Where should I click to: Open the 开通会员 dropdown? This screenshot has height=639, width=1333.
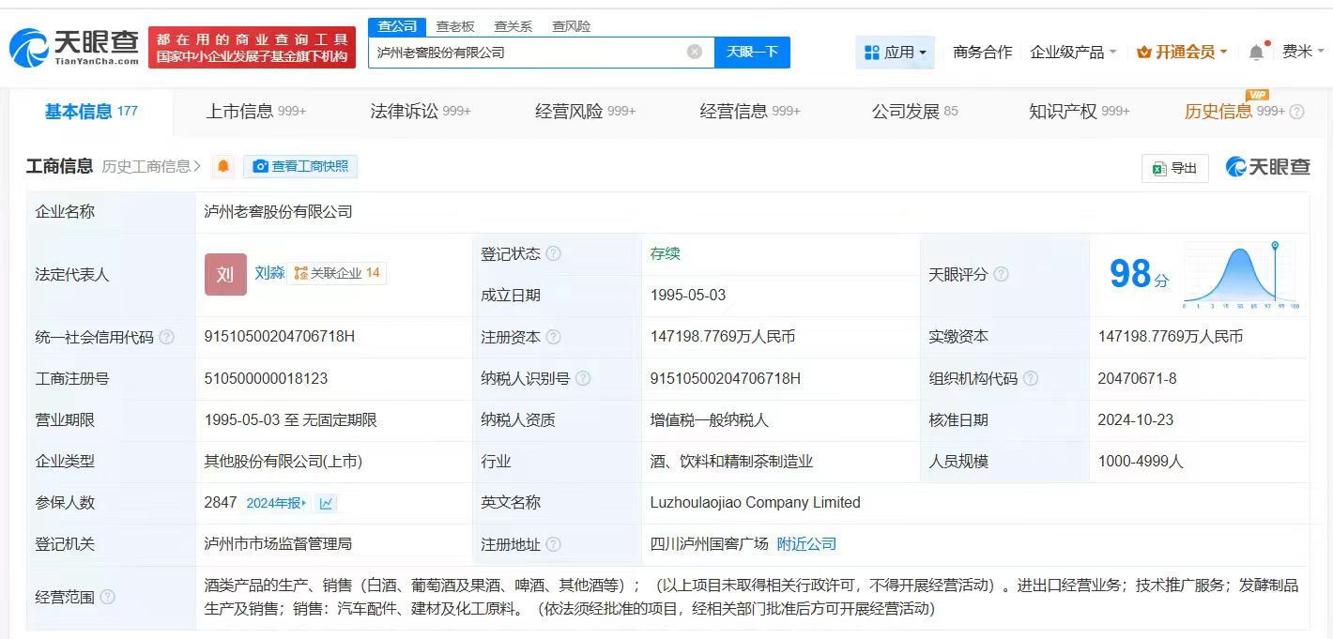click(1182, 53)
